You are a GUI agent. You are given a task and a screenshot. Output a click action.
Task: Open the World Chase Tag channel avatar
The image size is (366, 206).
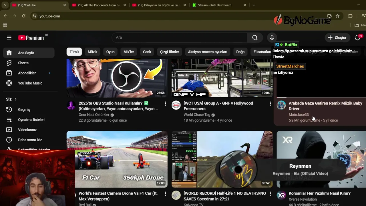click(x=176, y=105)
